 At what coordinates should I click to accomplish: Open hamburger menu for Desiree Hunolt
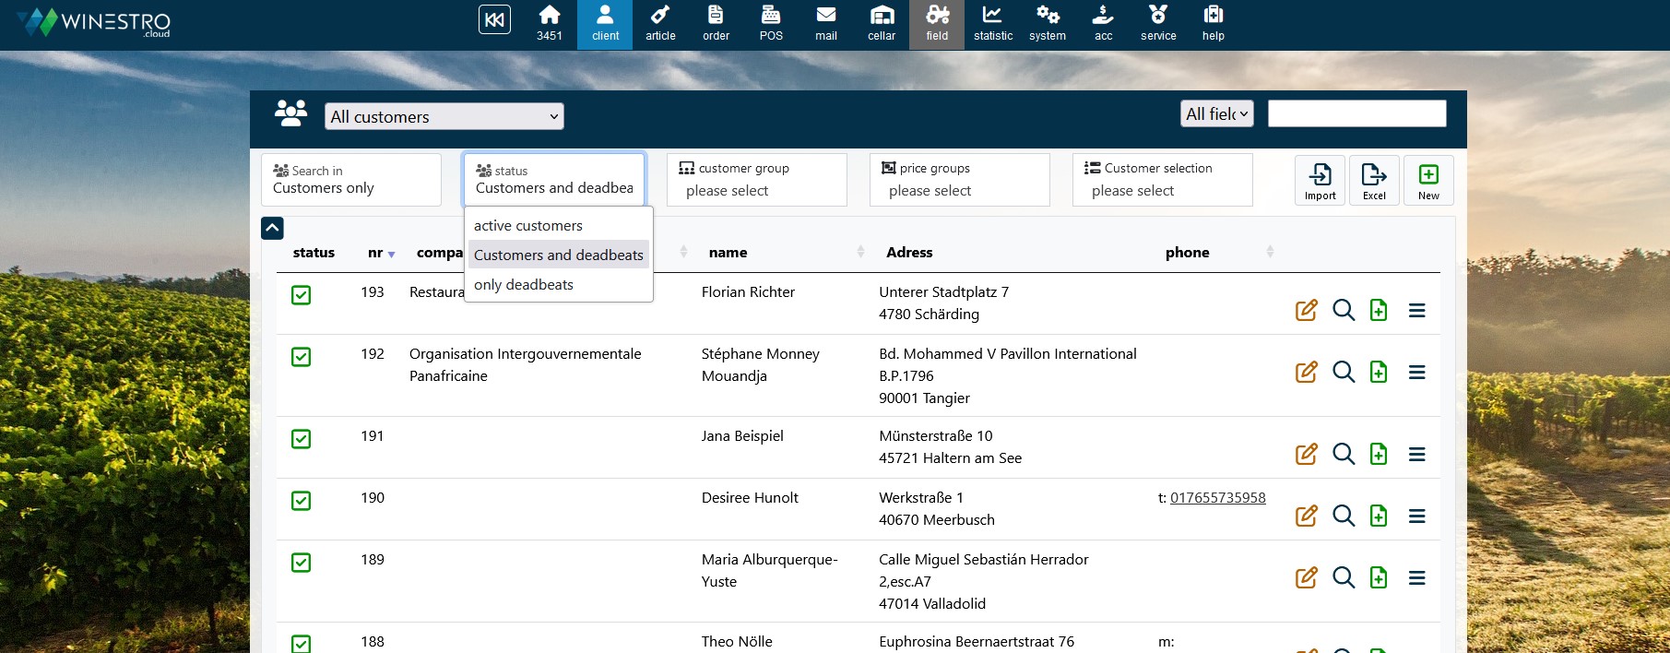point(1417,516)
